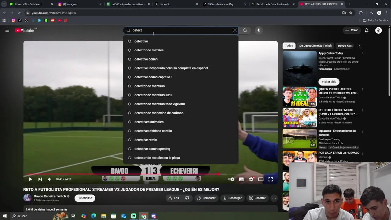The height and width of the screenshot is (220, 391).
Task: Choose suggestion "detector de metales"
Action: [181, 50]
